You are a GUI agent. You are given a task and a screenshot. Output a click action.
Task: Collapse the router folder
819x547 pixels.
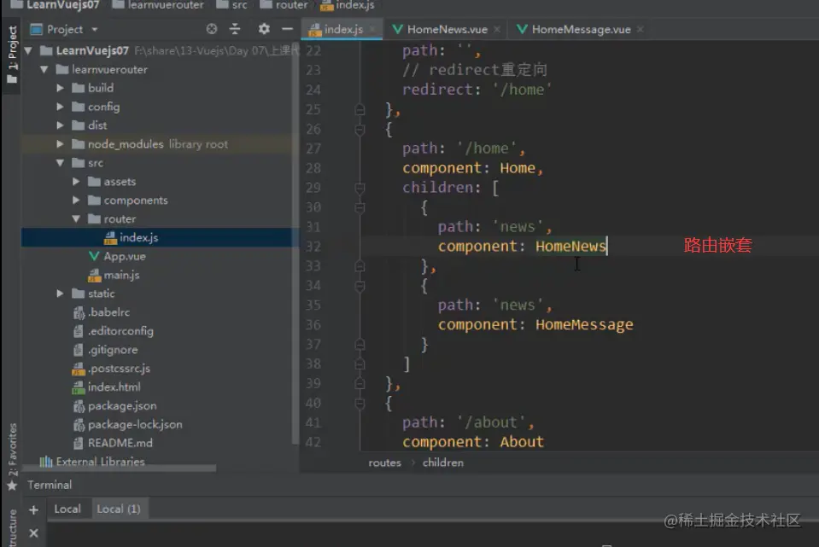pos(77,219)
